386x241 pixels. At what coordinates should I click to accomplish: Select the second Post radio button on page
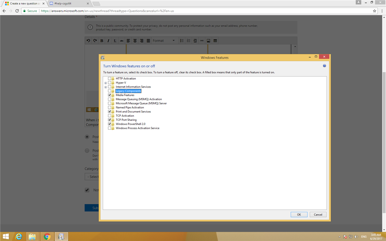(87, 151)
